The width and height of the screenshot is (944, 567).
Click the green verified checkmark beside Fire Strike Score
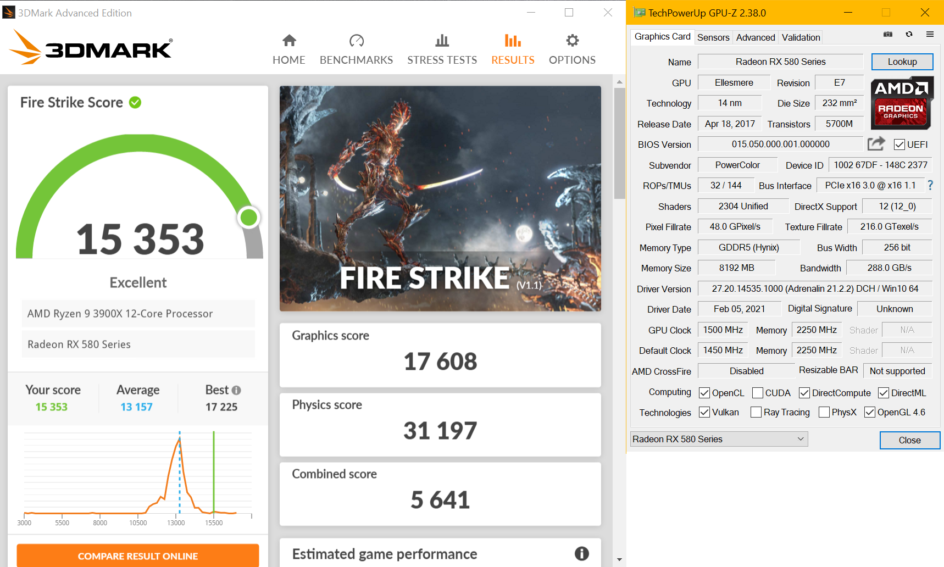135,102
